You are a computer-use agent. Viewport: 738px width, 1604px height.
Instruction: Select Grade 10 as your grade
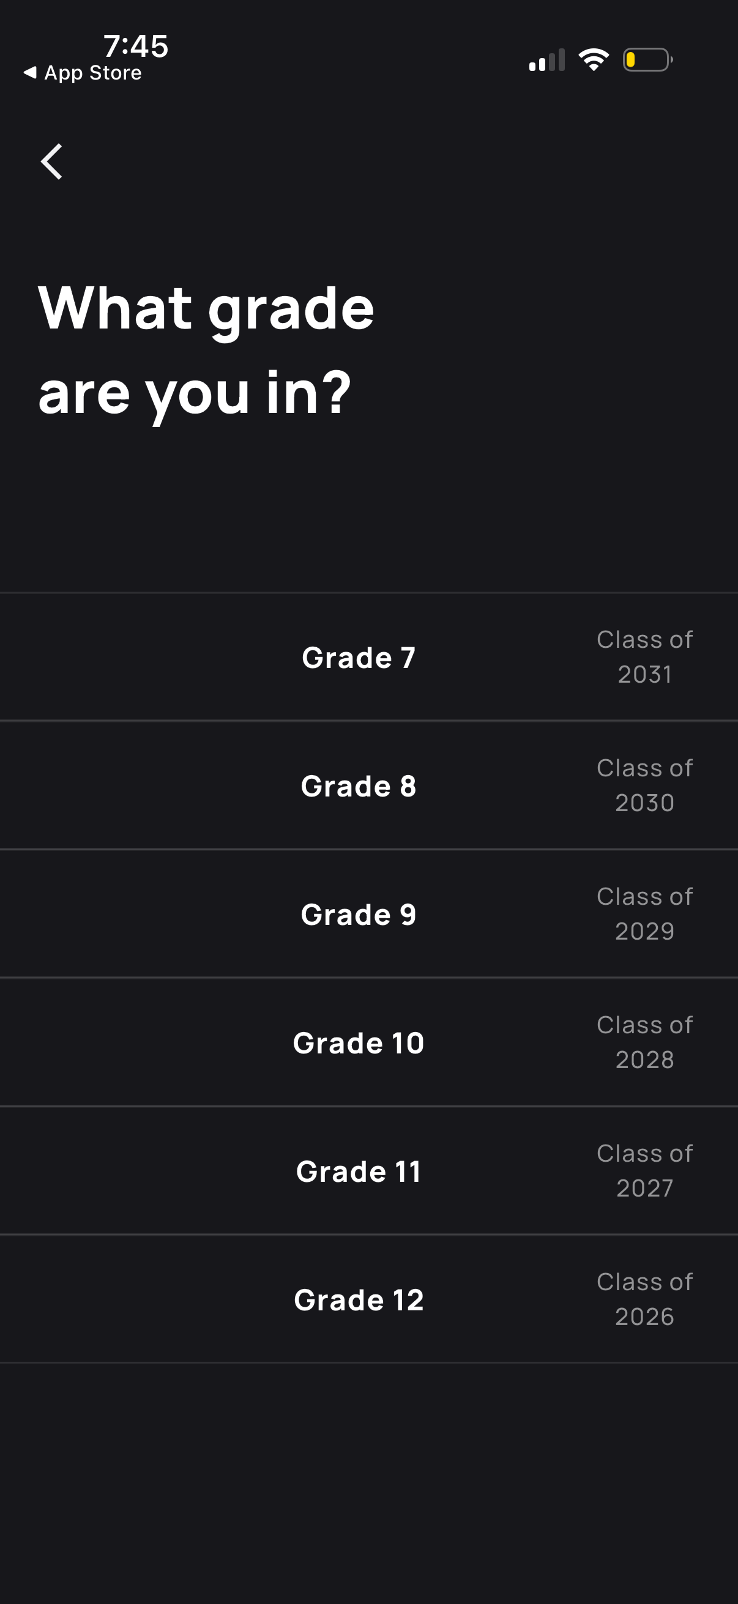point(359,1043)
